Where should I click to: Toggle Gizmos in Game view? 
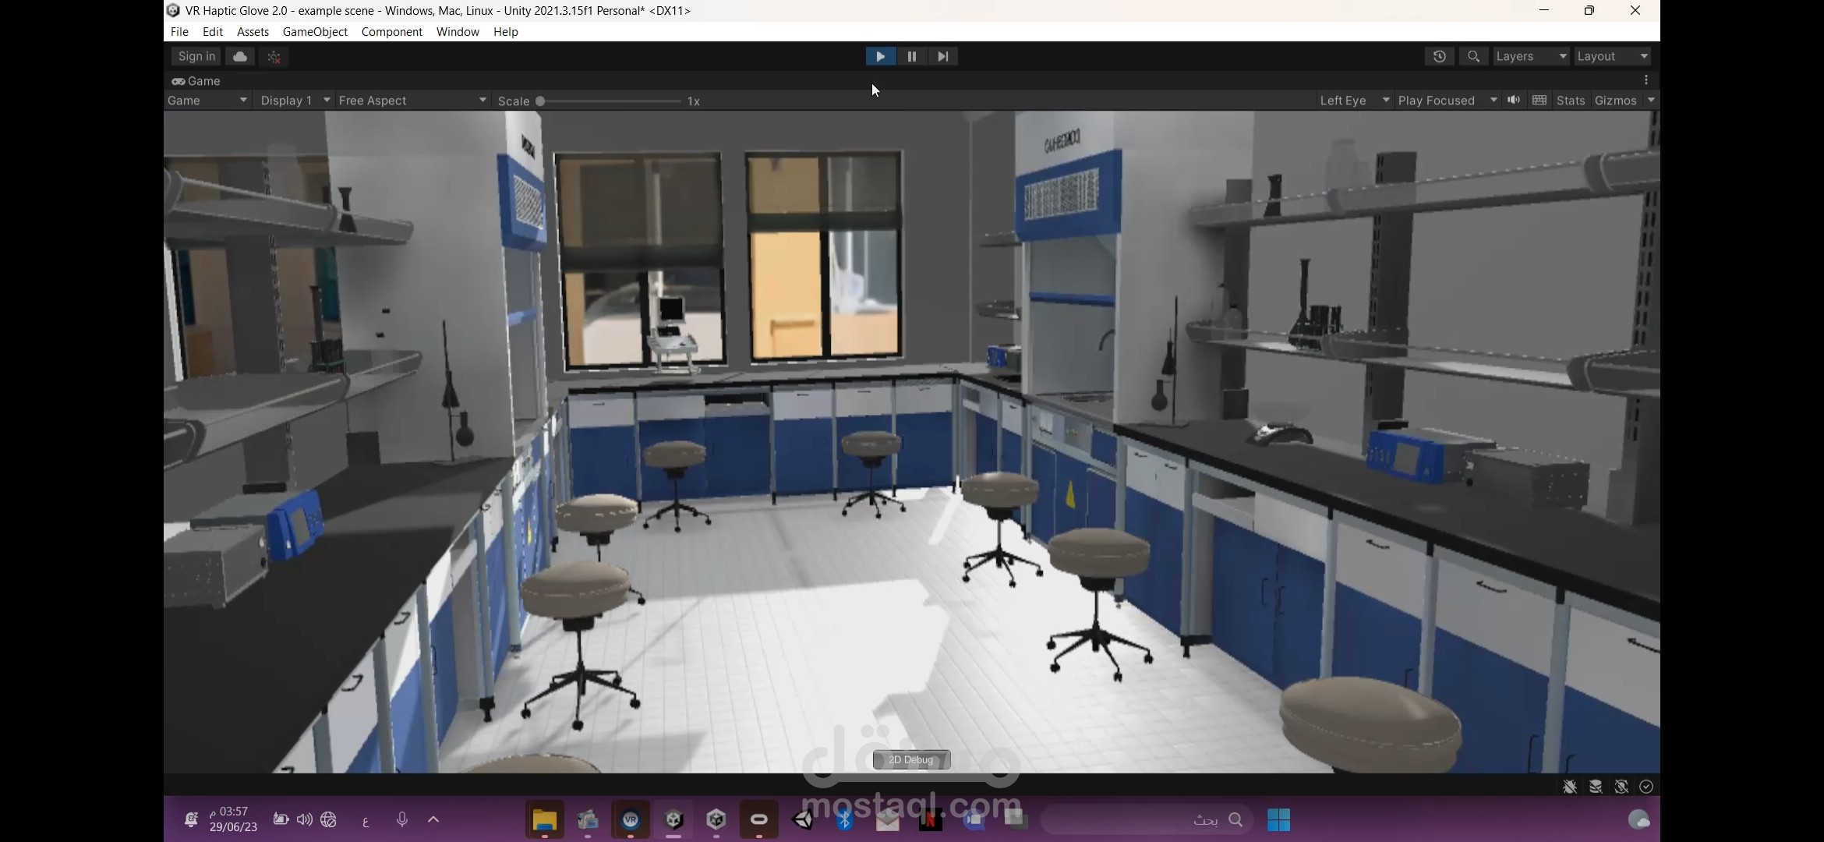pyautogui.click(x=1615, y=101)
